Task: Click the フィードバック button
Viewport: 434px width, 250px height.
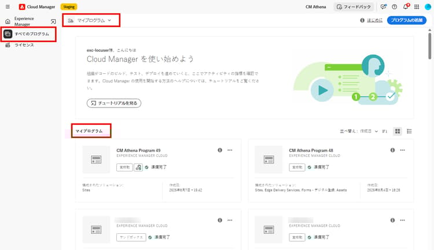Action: (354, 6)
